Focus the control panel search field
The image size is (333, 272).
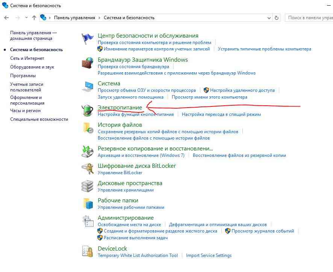pos(309,18)
